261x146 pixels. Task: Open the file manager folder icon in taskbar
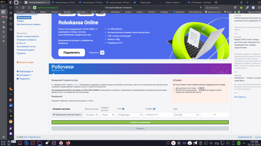(40, 143)
